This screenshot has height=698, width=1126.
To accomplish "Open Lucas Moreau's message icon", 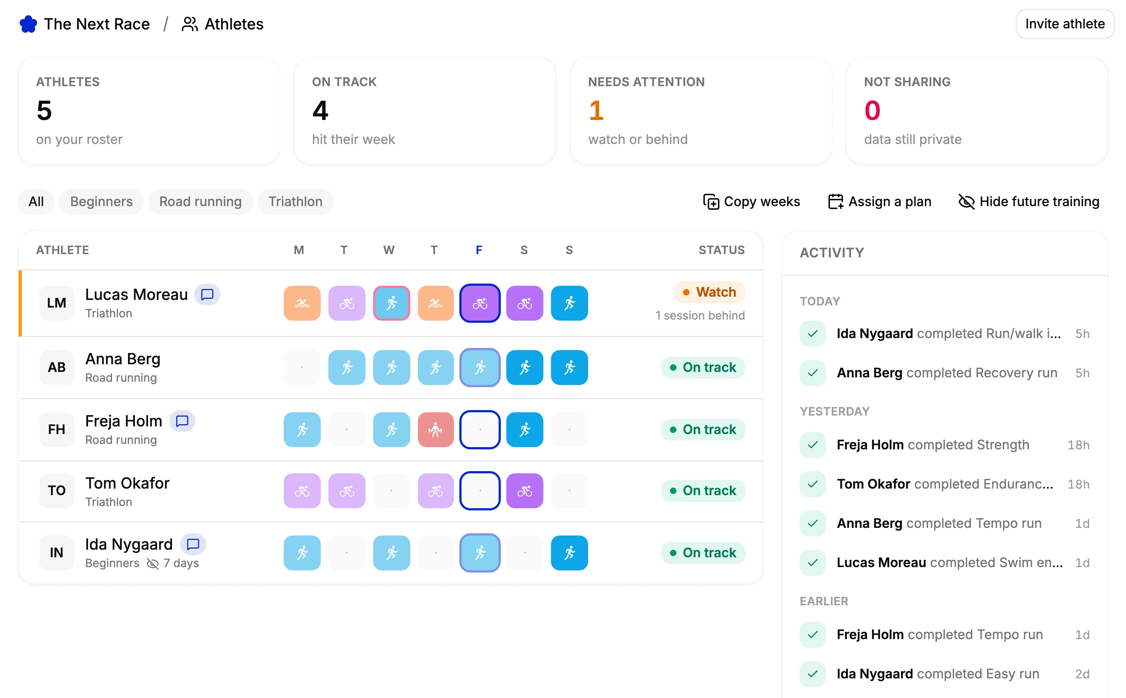I will pos(207,294).
